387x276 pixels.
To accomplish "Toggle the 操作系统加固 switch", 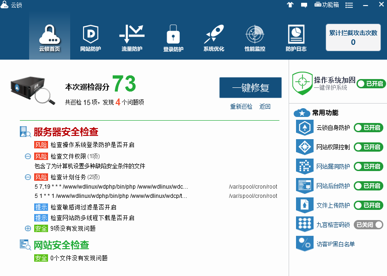I will tap(370, 84).
